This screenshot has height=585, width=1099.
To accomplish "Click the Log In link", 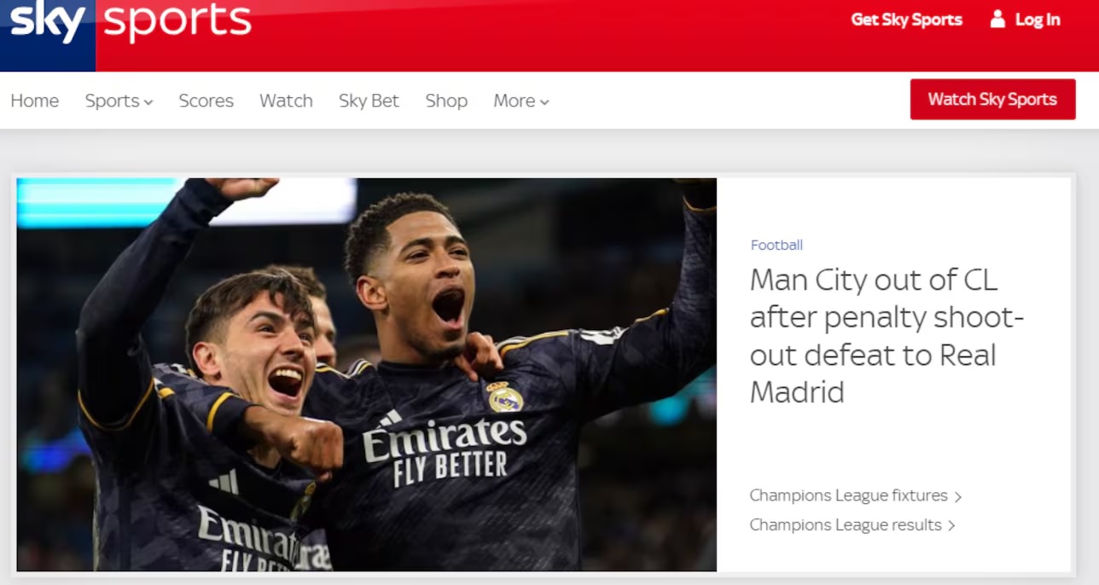I will coord(1038,20).
